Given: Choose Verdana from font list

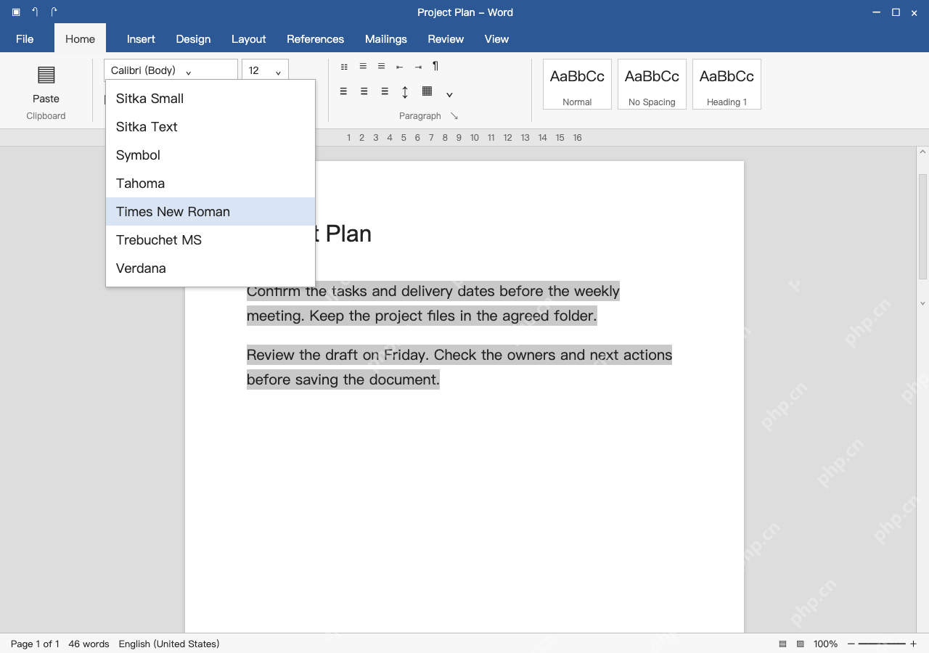Looking at the screenshot, I should [210, 268].
